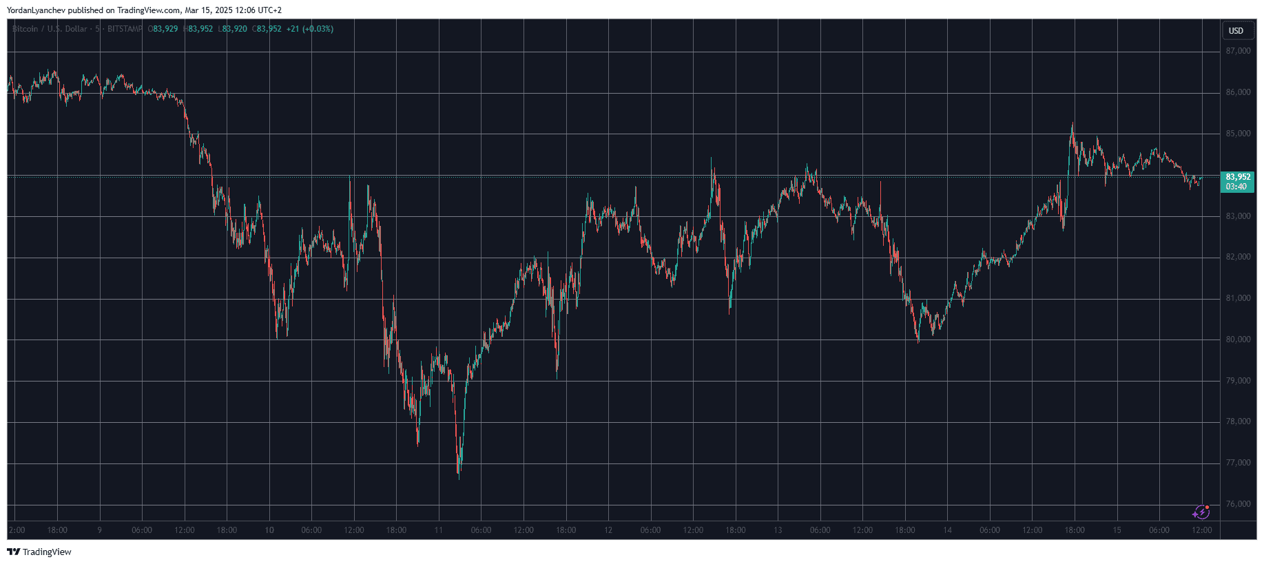This screenshot has width=1264, height=564.
Task: Click the publish header mentioning YordanLyanchev
Action: (x=144, y=10)
